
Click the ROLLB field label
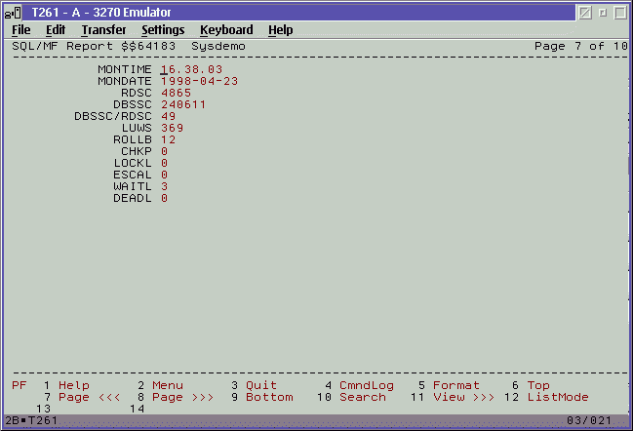pyautogui.click(x=133, y=139)
